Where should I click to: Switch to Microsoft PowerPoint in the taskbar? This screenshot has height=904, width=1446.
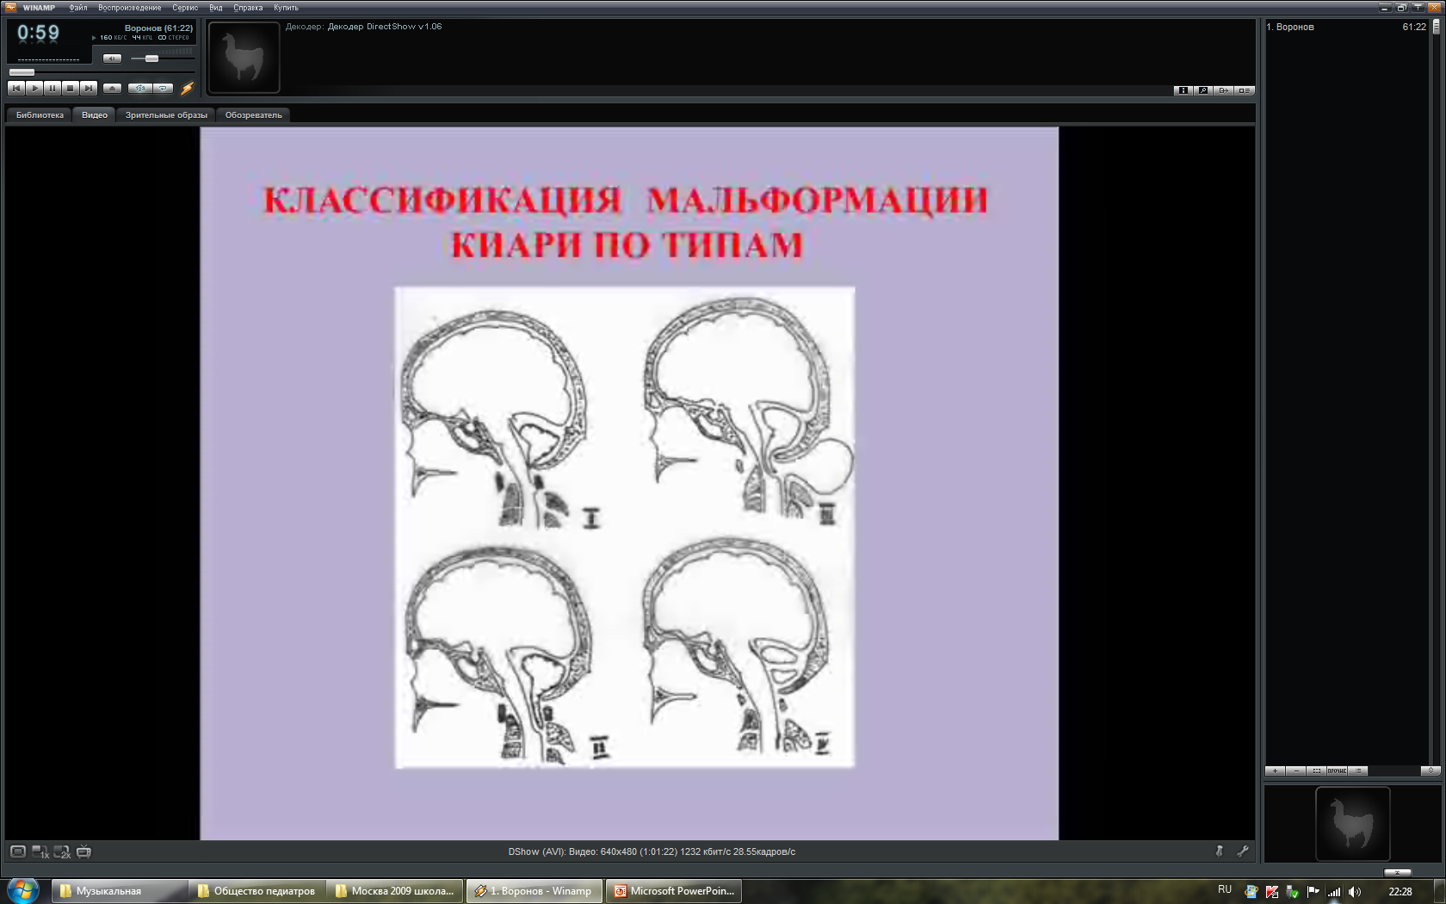click(x=673, y=891)
